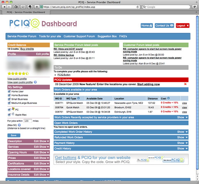
Task: Expand Work Orders Recently accepted section
Action: click(182, 117)
